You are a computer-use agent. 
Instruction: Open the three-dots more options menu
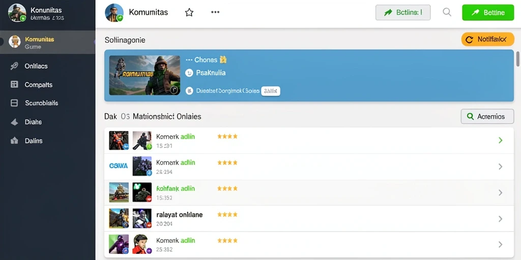click(x=215, y=12)
